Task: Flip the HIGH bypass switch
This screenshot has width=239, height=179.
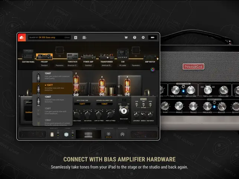Action: point(150,105)
